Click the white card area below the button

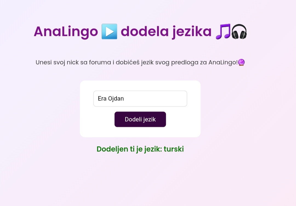(140, 132)
